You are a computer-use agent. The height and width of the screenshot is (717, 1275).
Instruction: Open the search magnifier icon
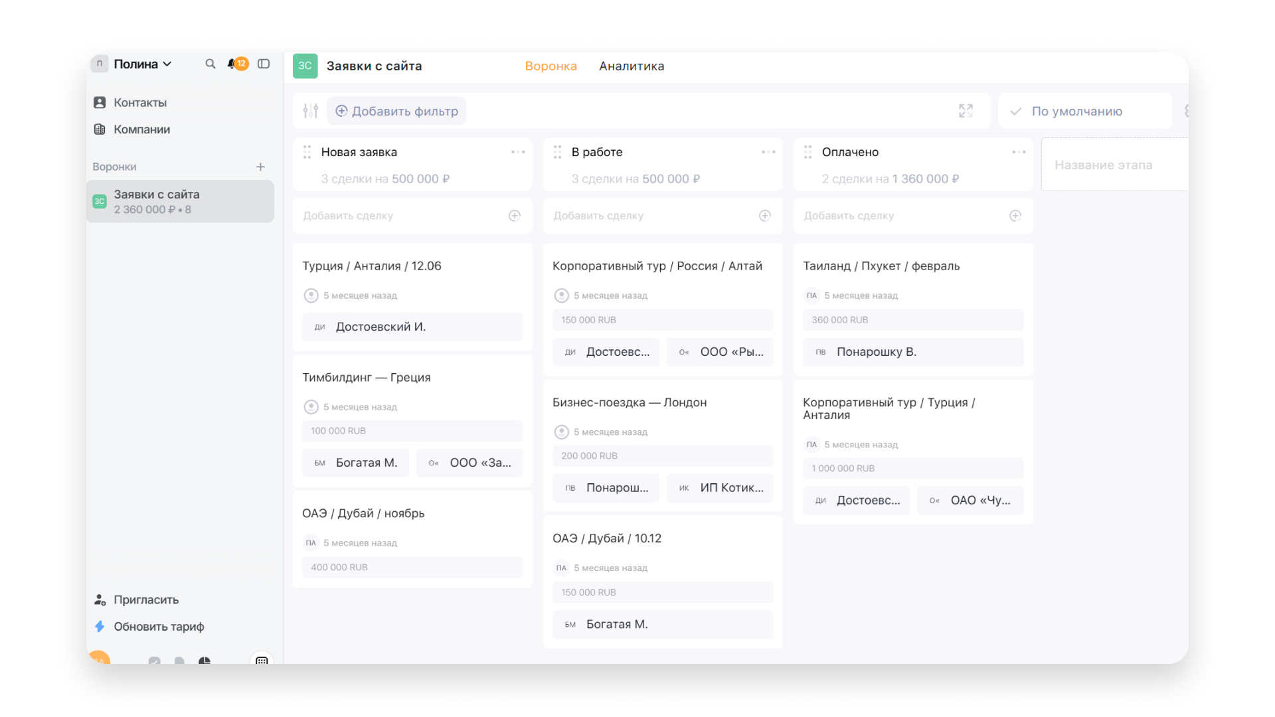click(x=210, y=64)
